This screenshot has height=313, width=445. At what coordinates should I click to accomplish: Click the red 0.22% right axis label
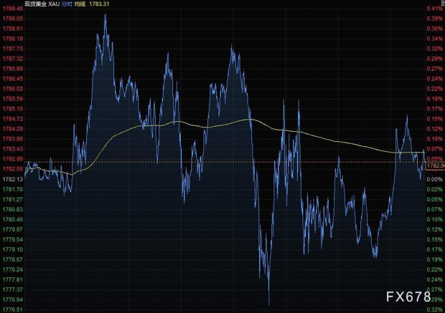[x=434, y=89]
